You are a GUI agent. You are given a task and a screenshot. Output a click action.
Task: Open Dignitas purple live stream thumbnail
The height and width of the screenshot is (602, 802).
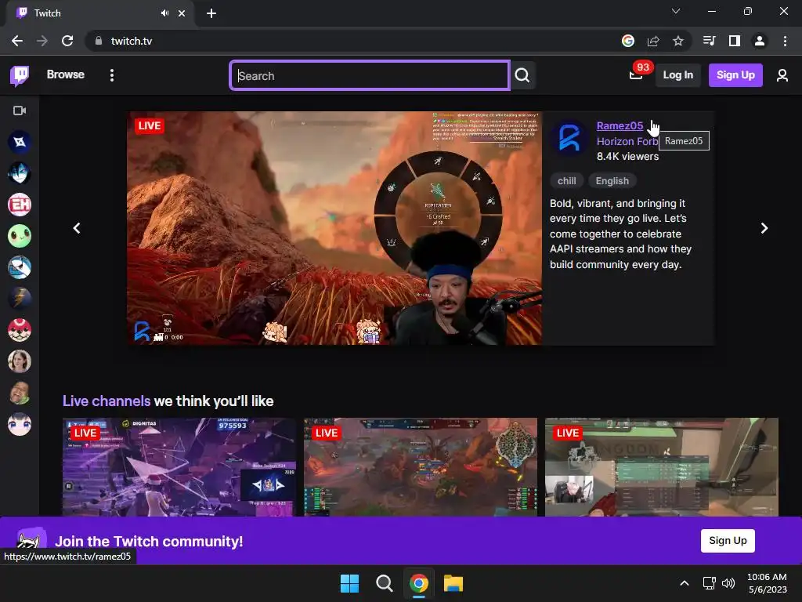tap(179, 467)
